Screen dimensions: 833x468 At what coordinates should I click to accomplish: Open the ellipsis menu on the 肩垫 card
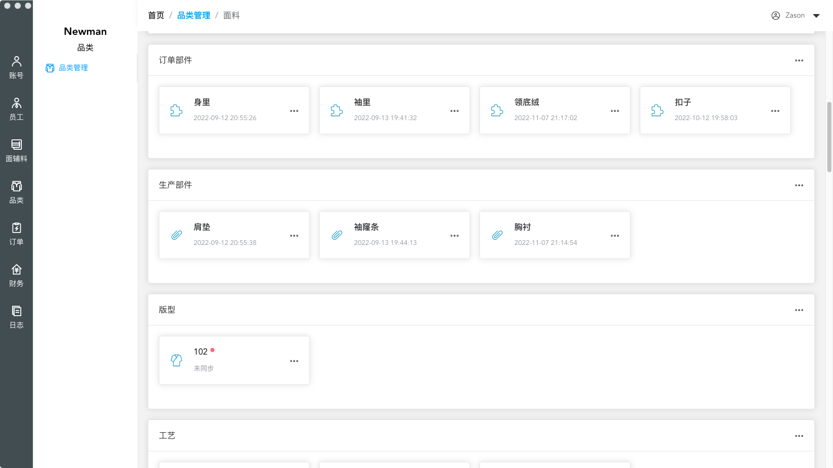pyautogui.click(x=294, y=236)
